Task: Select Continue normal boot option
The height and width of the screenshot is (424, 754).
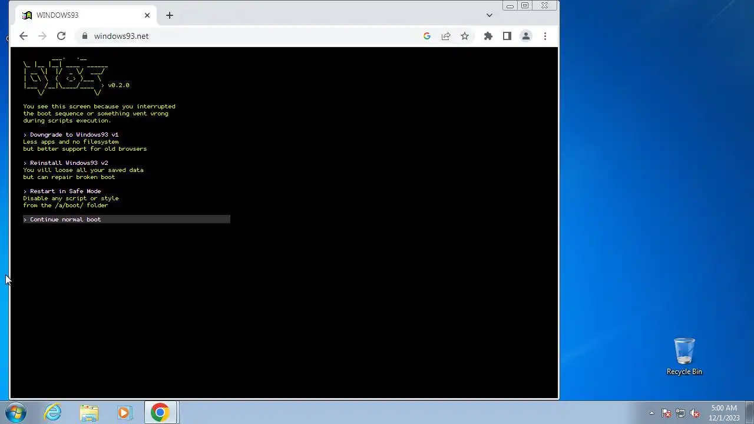Action: pos(127,220)
